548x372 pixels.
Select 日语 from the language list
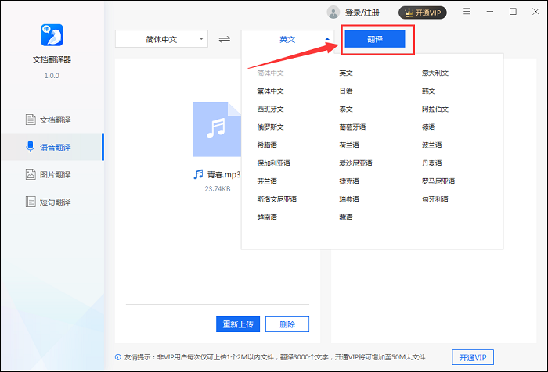click(346, 91)
